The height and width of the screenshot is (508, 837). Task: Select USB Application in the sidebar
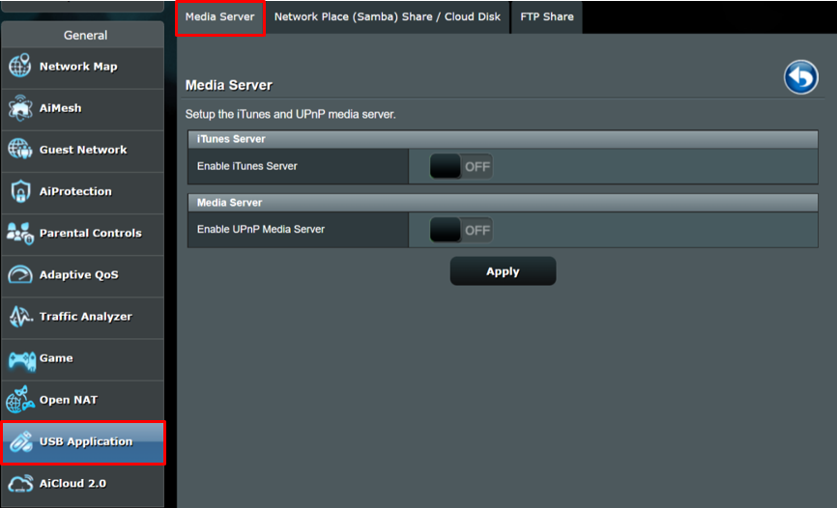point(85,441)
